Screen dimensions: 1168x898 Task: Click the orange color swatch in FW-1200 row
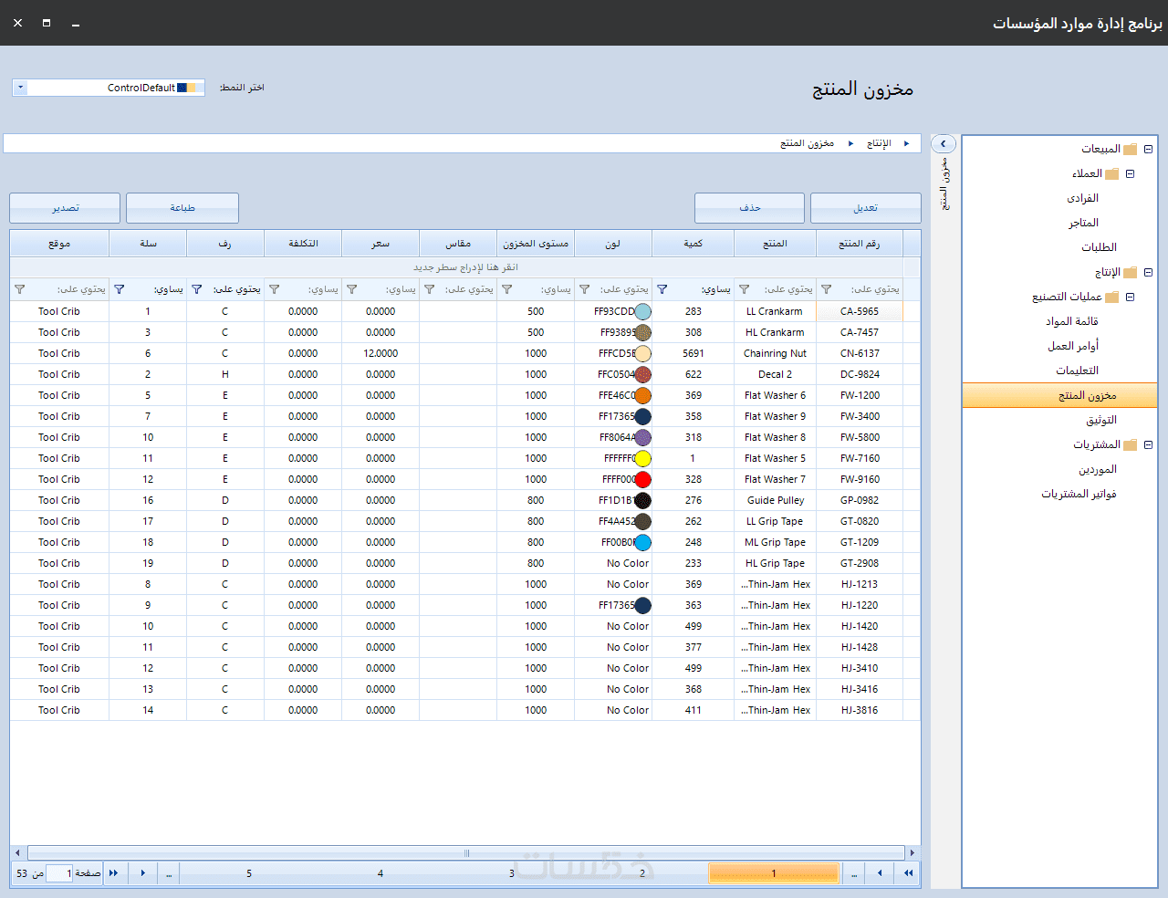[x=643, y=395]
